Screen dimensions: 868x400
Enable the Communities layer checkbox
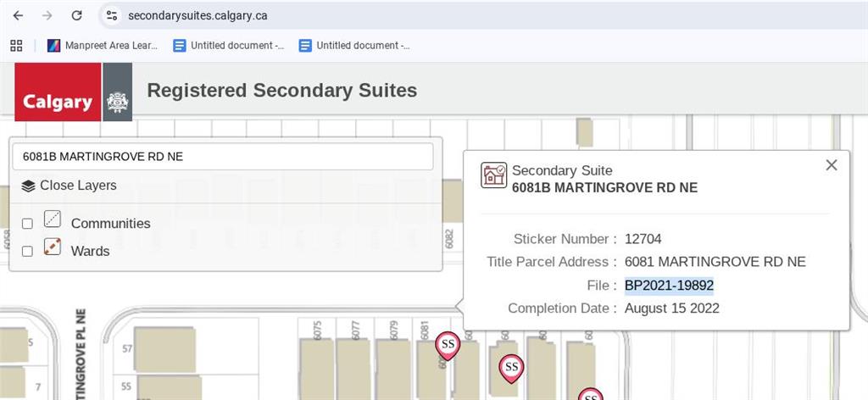click(27, 224)
